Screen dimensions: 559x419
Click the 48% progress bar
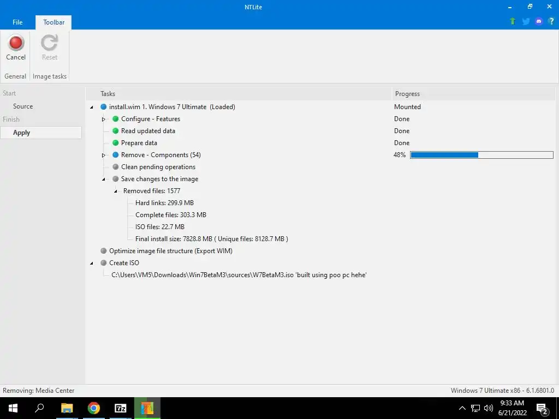(x=481, y=155)
